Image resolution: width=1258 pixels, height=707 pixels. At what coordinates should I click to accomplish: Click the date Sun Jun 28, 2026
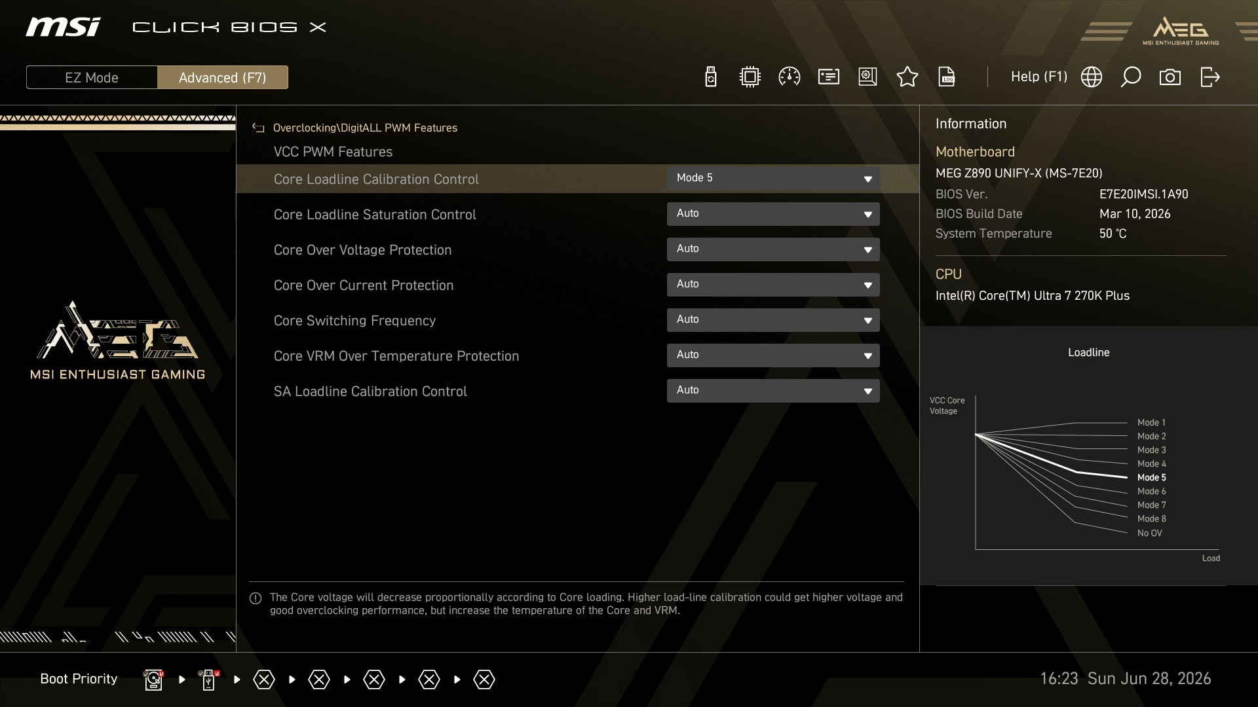click(x=1149, y=679)
